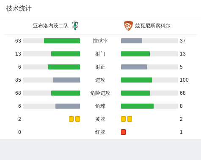Click the 红牌 stat label

[100, 132]
